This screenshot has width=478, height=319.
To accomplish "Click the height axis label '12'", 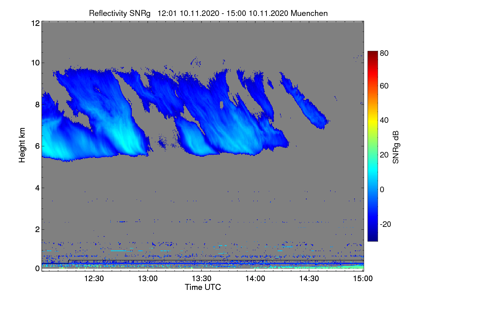I will [35, 23].
